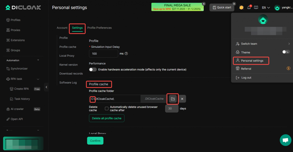293x152 pixels.
Task: Enable hardware acceleration mode toggle
Action: 93,70
